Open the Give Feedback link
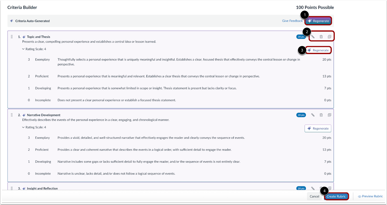 tap(292, 21)
